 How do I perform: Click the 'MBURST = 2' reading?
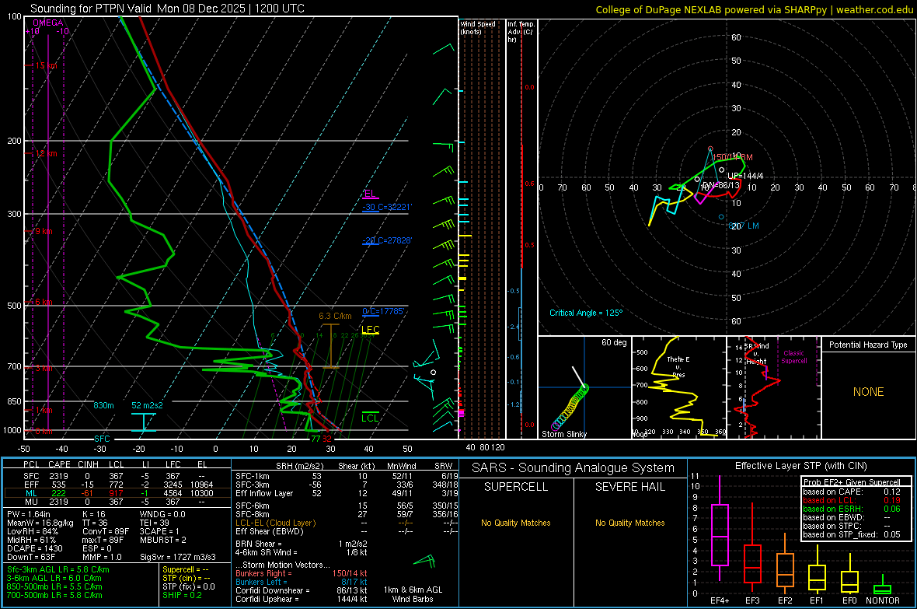click(x=162, y=540)
